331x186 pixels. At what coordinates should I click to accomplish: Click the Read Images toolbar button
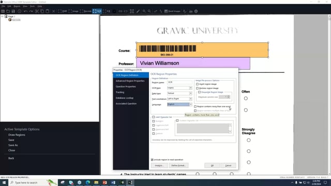tap(172, 11)
